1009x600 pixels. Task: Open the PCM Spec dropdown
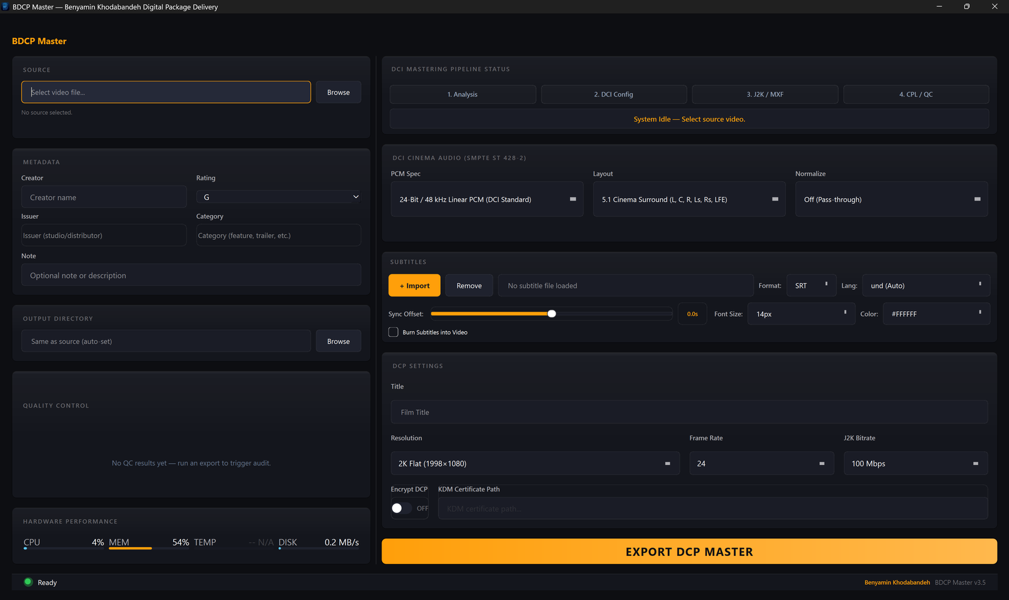487,199
